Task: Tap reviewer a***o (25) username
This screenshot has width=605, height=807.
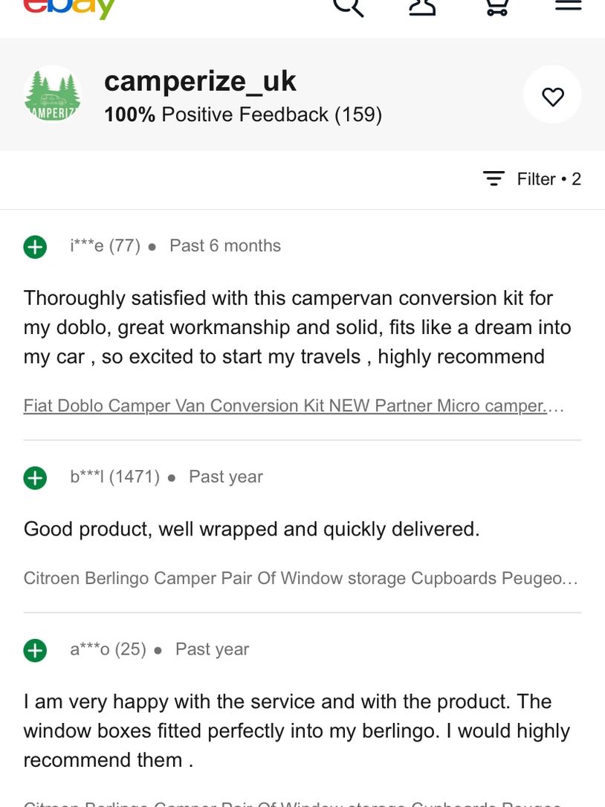Action: coord(109,649)
